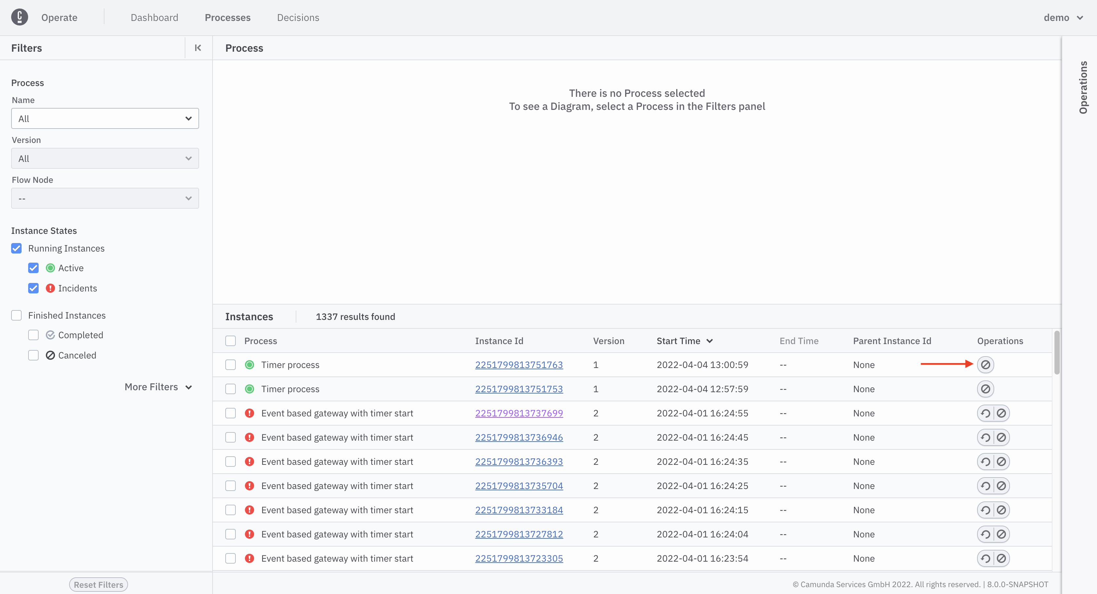This screenshot has height=594, width=1097.
Task: Switch to the Dashboard tab
Action: 154,17
